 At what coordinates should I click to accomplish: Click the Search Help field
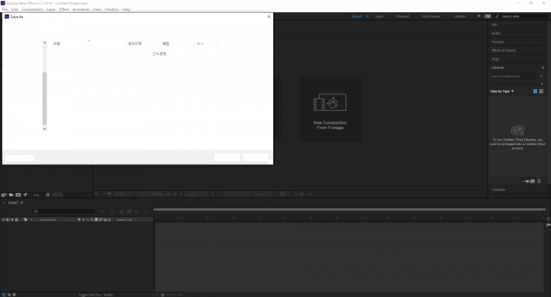[x=521, y=16]
